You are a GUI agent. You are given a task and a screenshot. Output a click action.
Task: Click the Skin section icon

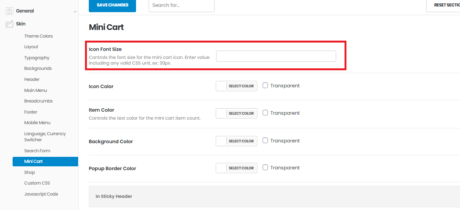(x=10, y=24)
